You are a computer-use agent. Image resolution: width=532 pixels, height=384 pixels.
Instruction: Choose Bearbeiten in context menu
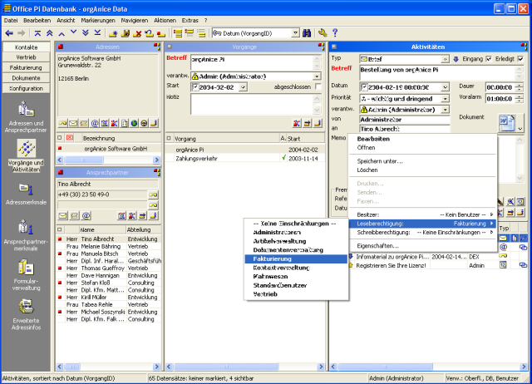click(422, 139)
